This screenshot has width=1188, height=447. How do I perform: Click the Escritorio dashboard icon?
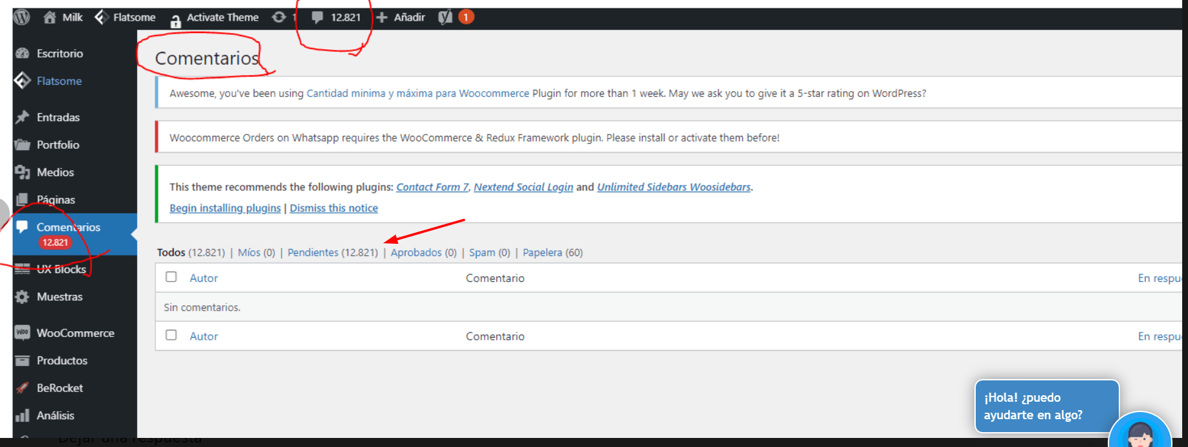pyautogui.click(x=23, y=54)
